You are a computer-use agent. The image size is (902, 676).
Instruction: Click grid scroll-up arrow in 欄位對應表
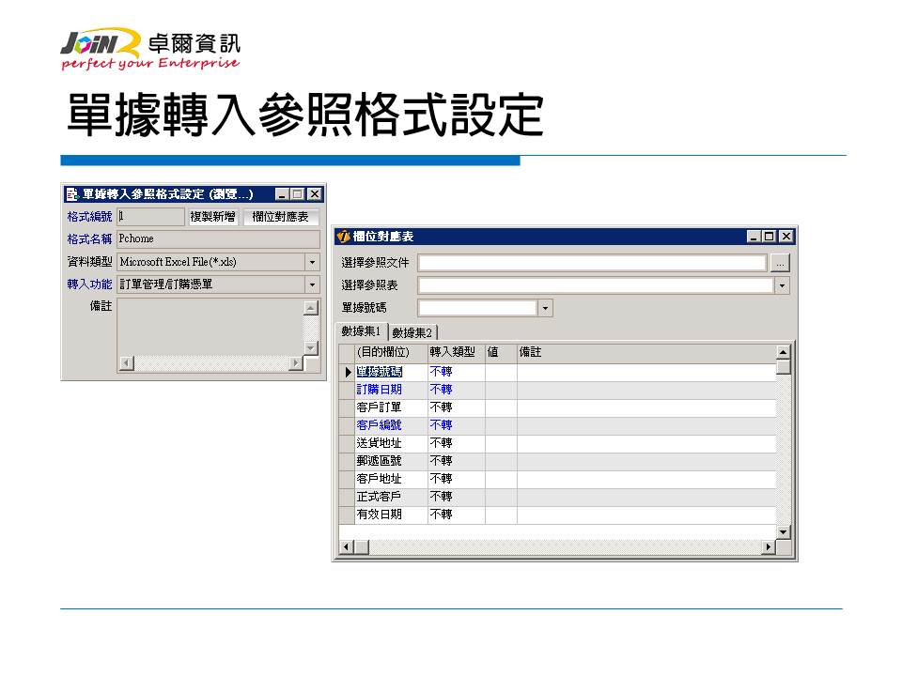point(783,352)
